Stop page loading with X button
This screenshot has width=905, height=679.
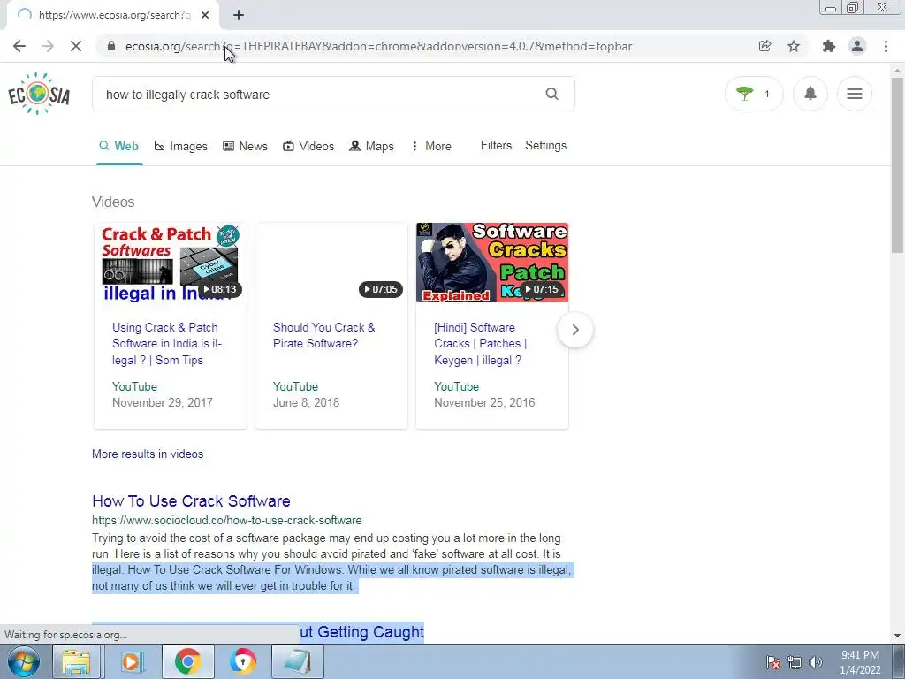click(76, 46)
